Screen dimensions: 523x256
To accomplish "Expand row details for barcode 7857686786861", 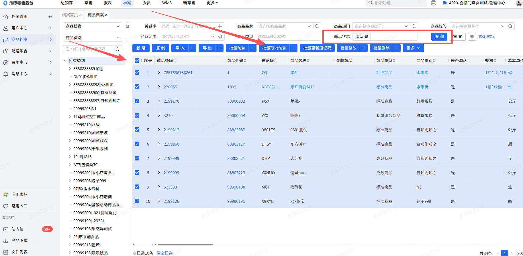I will pyautogui.click(x=159, y=72).
